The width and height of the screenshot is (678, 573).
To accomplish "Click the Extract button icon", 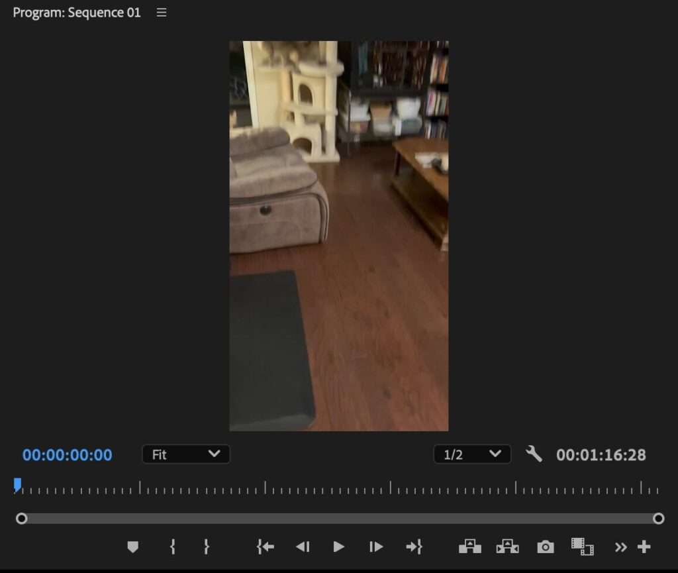I will (x=508, y=547).
